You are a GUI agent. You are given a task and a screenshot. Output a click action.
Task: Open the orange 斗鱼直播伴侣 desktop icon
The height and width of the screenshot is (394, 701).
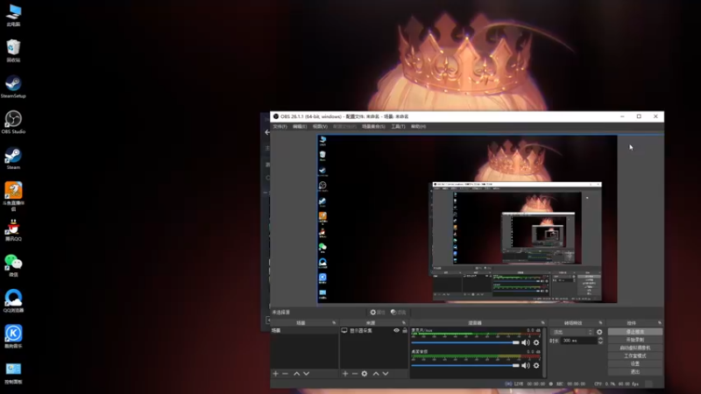pyautogui.click(x=13, y=195)
